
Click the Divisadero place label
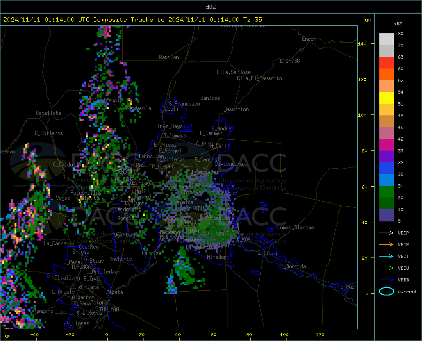pyautogui.click(x=229, y=164)
